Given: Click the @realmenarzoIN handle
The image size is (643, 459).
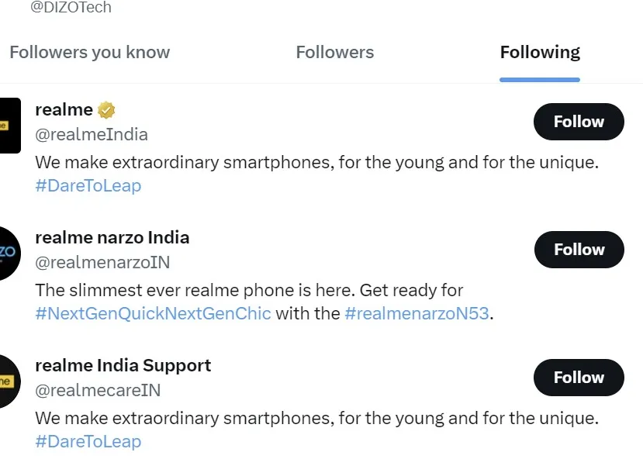Looking at the screenshot, I should point(102,262).
